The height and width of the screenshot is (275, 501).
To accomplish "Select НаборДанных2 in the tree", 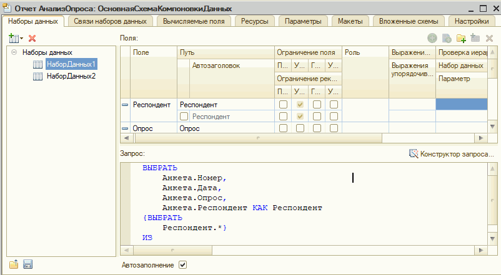I will [x=71, y=76].
